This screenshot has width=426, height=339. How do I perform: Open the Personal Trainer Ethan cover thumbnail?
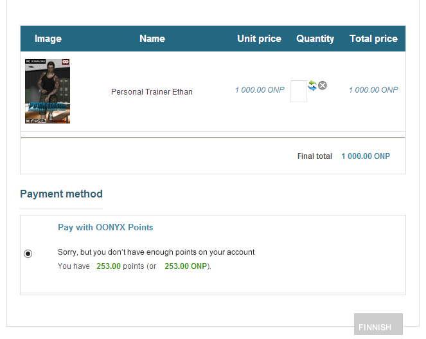(48, 91)
